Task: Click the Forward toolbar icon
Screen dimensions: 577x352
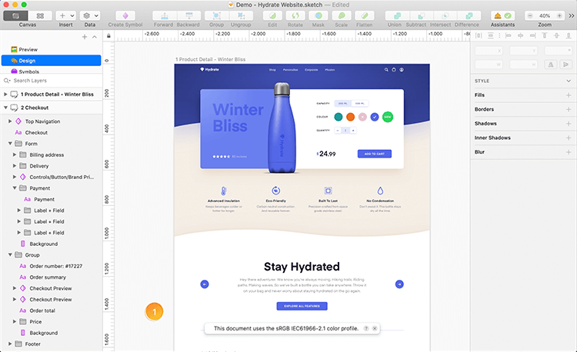Action: (x=165, y=16)
